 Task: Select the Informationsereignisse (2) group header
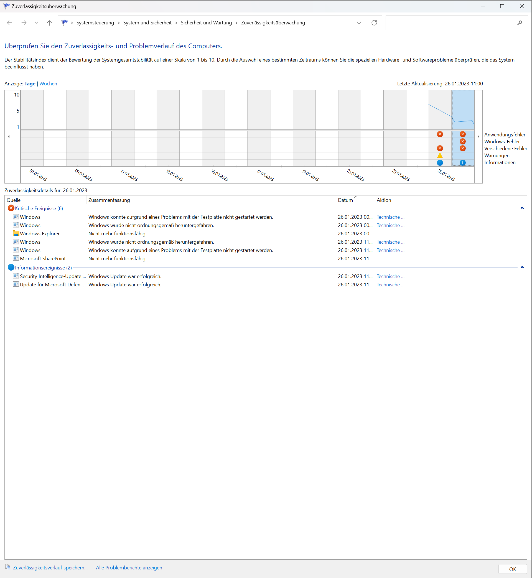(x=43, y=268)
